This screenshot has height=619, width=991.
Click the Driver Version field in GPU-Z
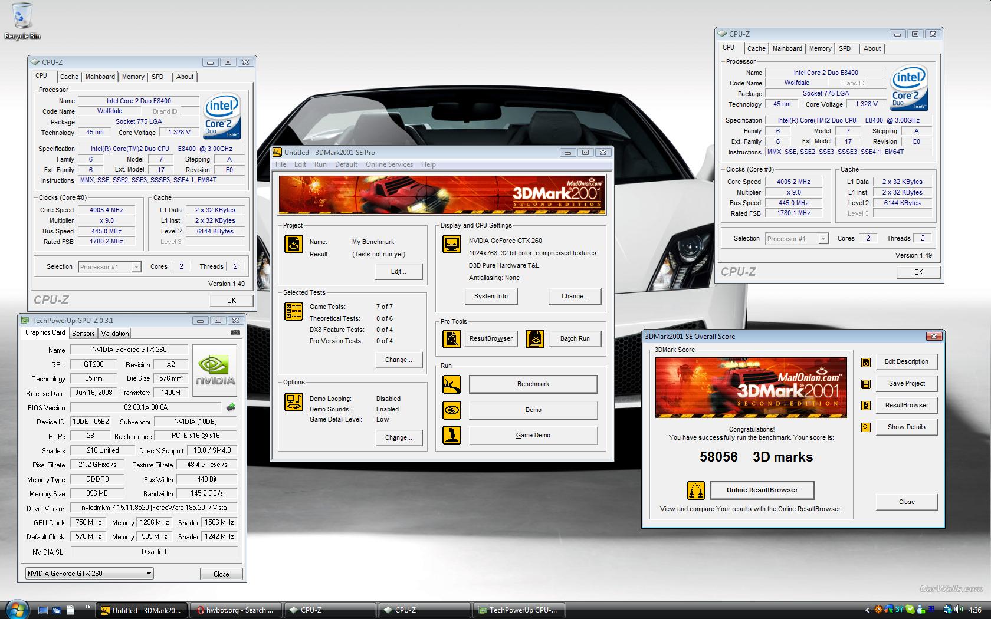click(153, 508)
